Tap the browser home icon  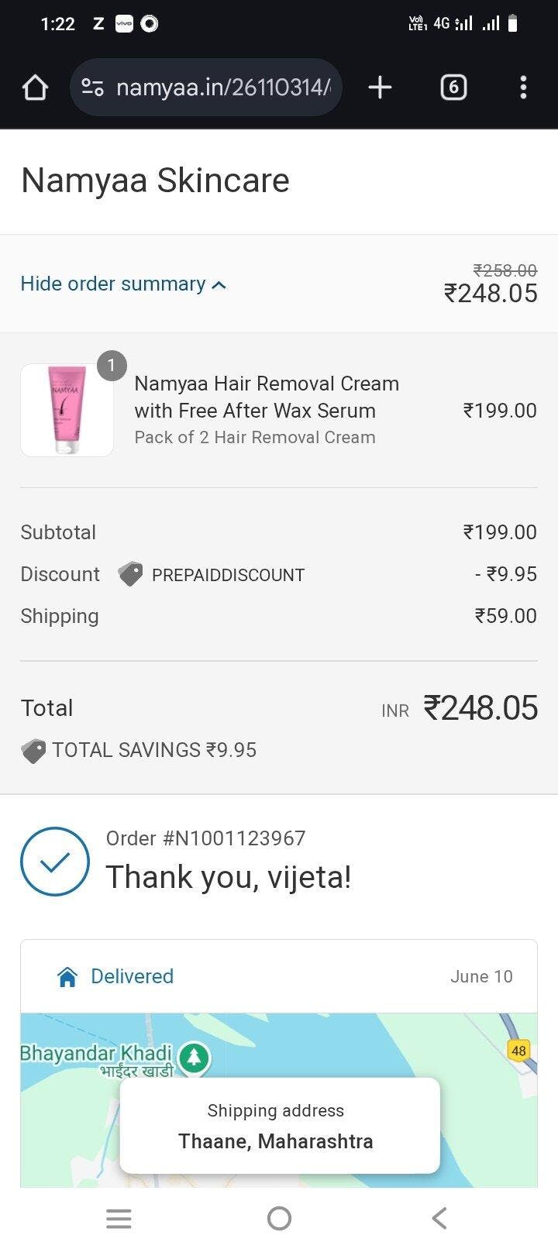[x=35, y=88]
